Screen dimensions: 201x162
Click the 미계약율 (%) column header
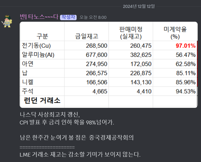[x=175, y=33]
